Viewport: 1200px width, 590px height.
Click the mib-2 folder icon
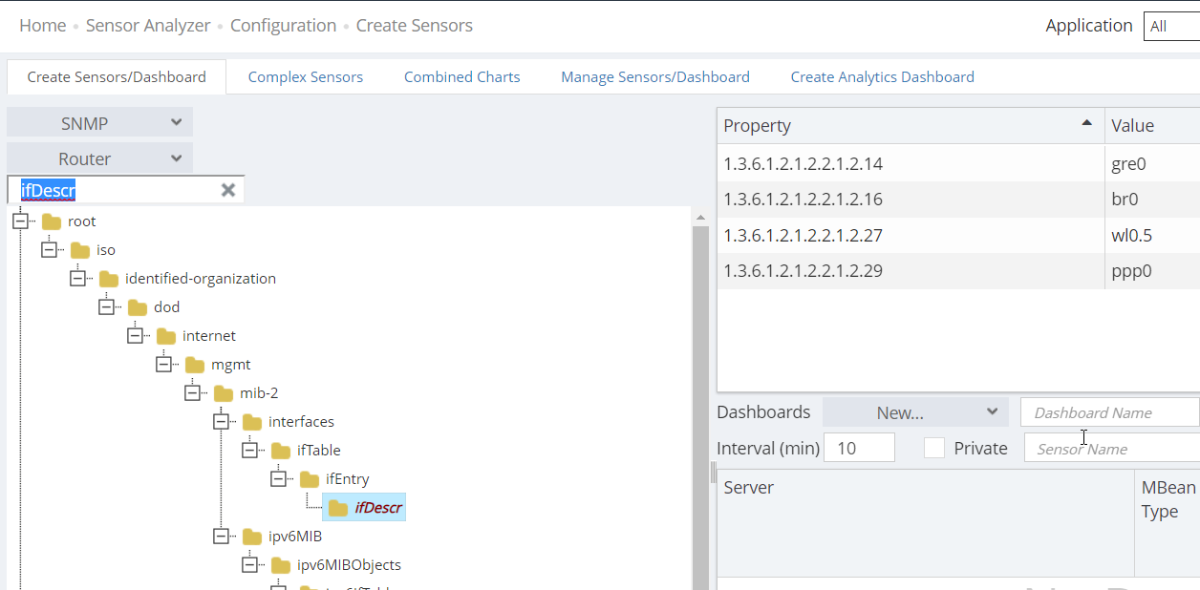[x=224, y=393]
